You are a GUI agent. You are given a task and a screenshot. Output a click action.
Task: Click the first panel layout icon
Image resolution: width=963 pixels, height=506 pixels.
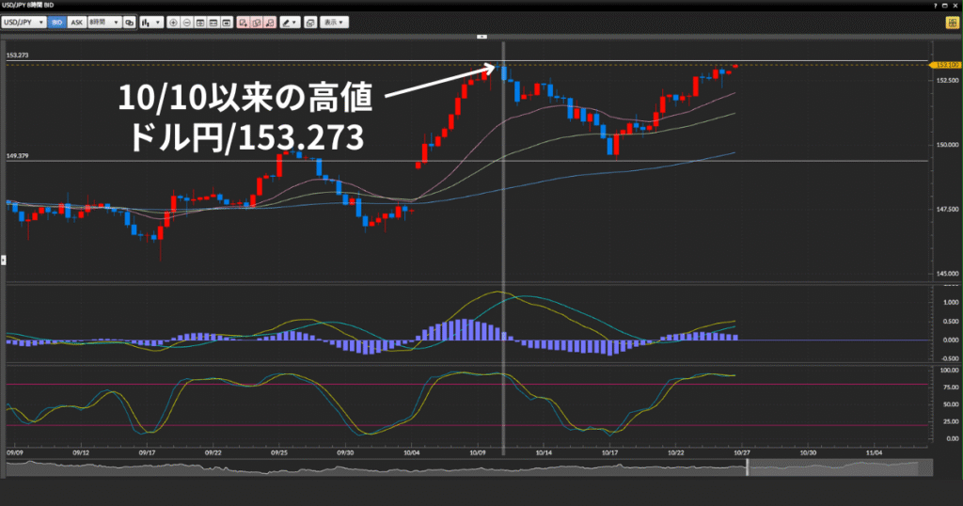tap(201, 21)
